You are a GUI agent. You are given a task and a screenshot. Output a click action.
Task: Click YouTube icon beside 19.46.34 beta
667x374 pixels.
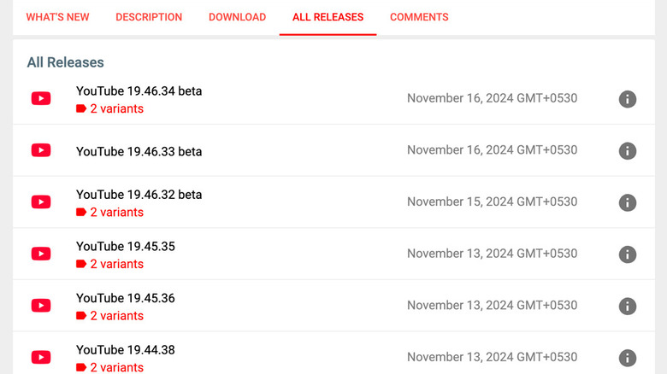click(x=41, y=98)
